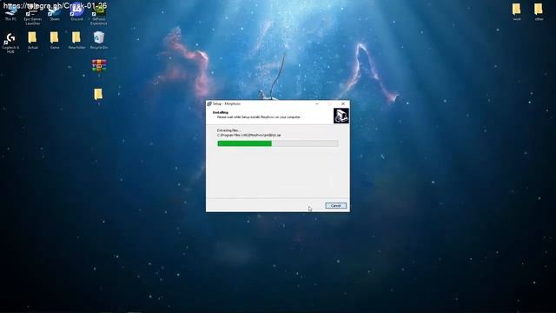
Task: Minimize the Setup window
Action: coord(317,103)
